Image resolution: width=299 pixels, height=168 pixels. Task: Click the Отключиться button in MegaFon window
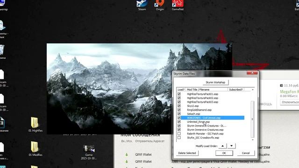click(290, 102)
